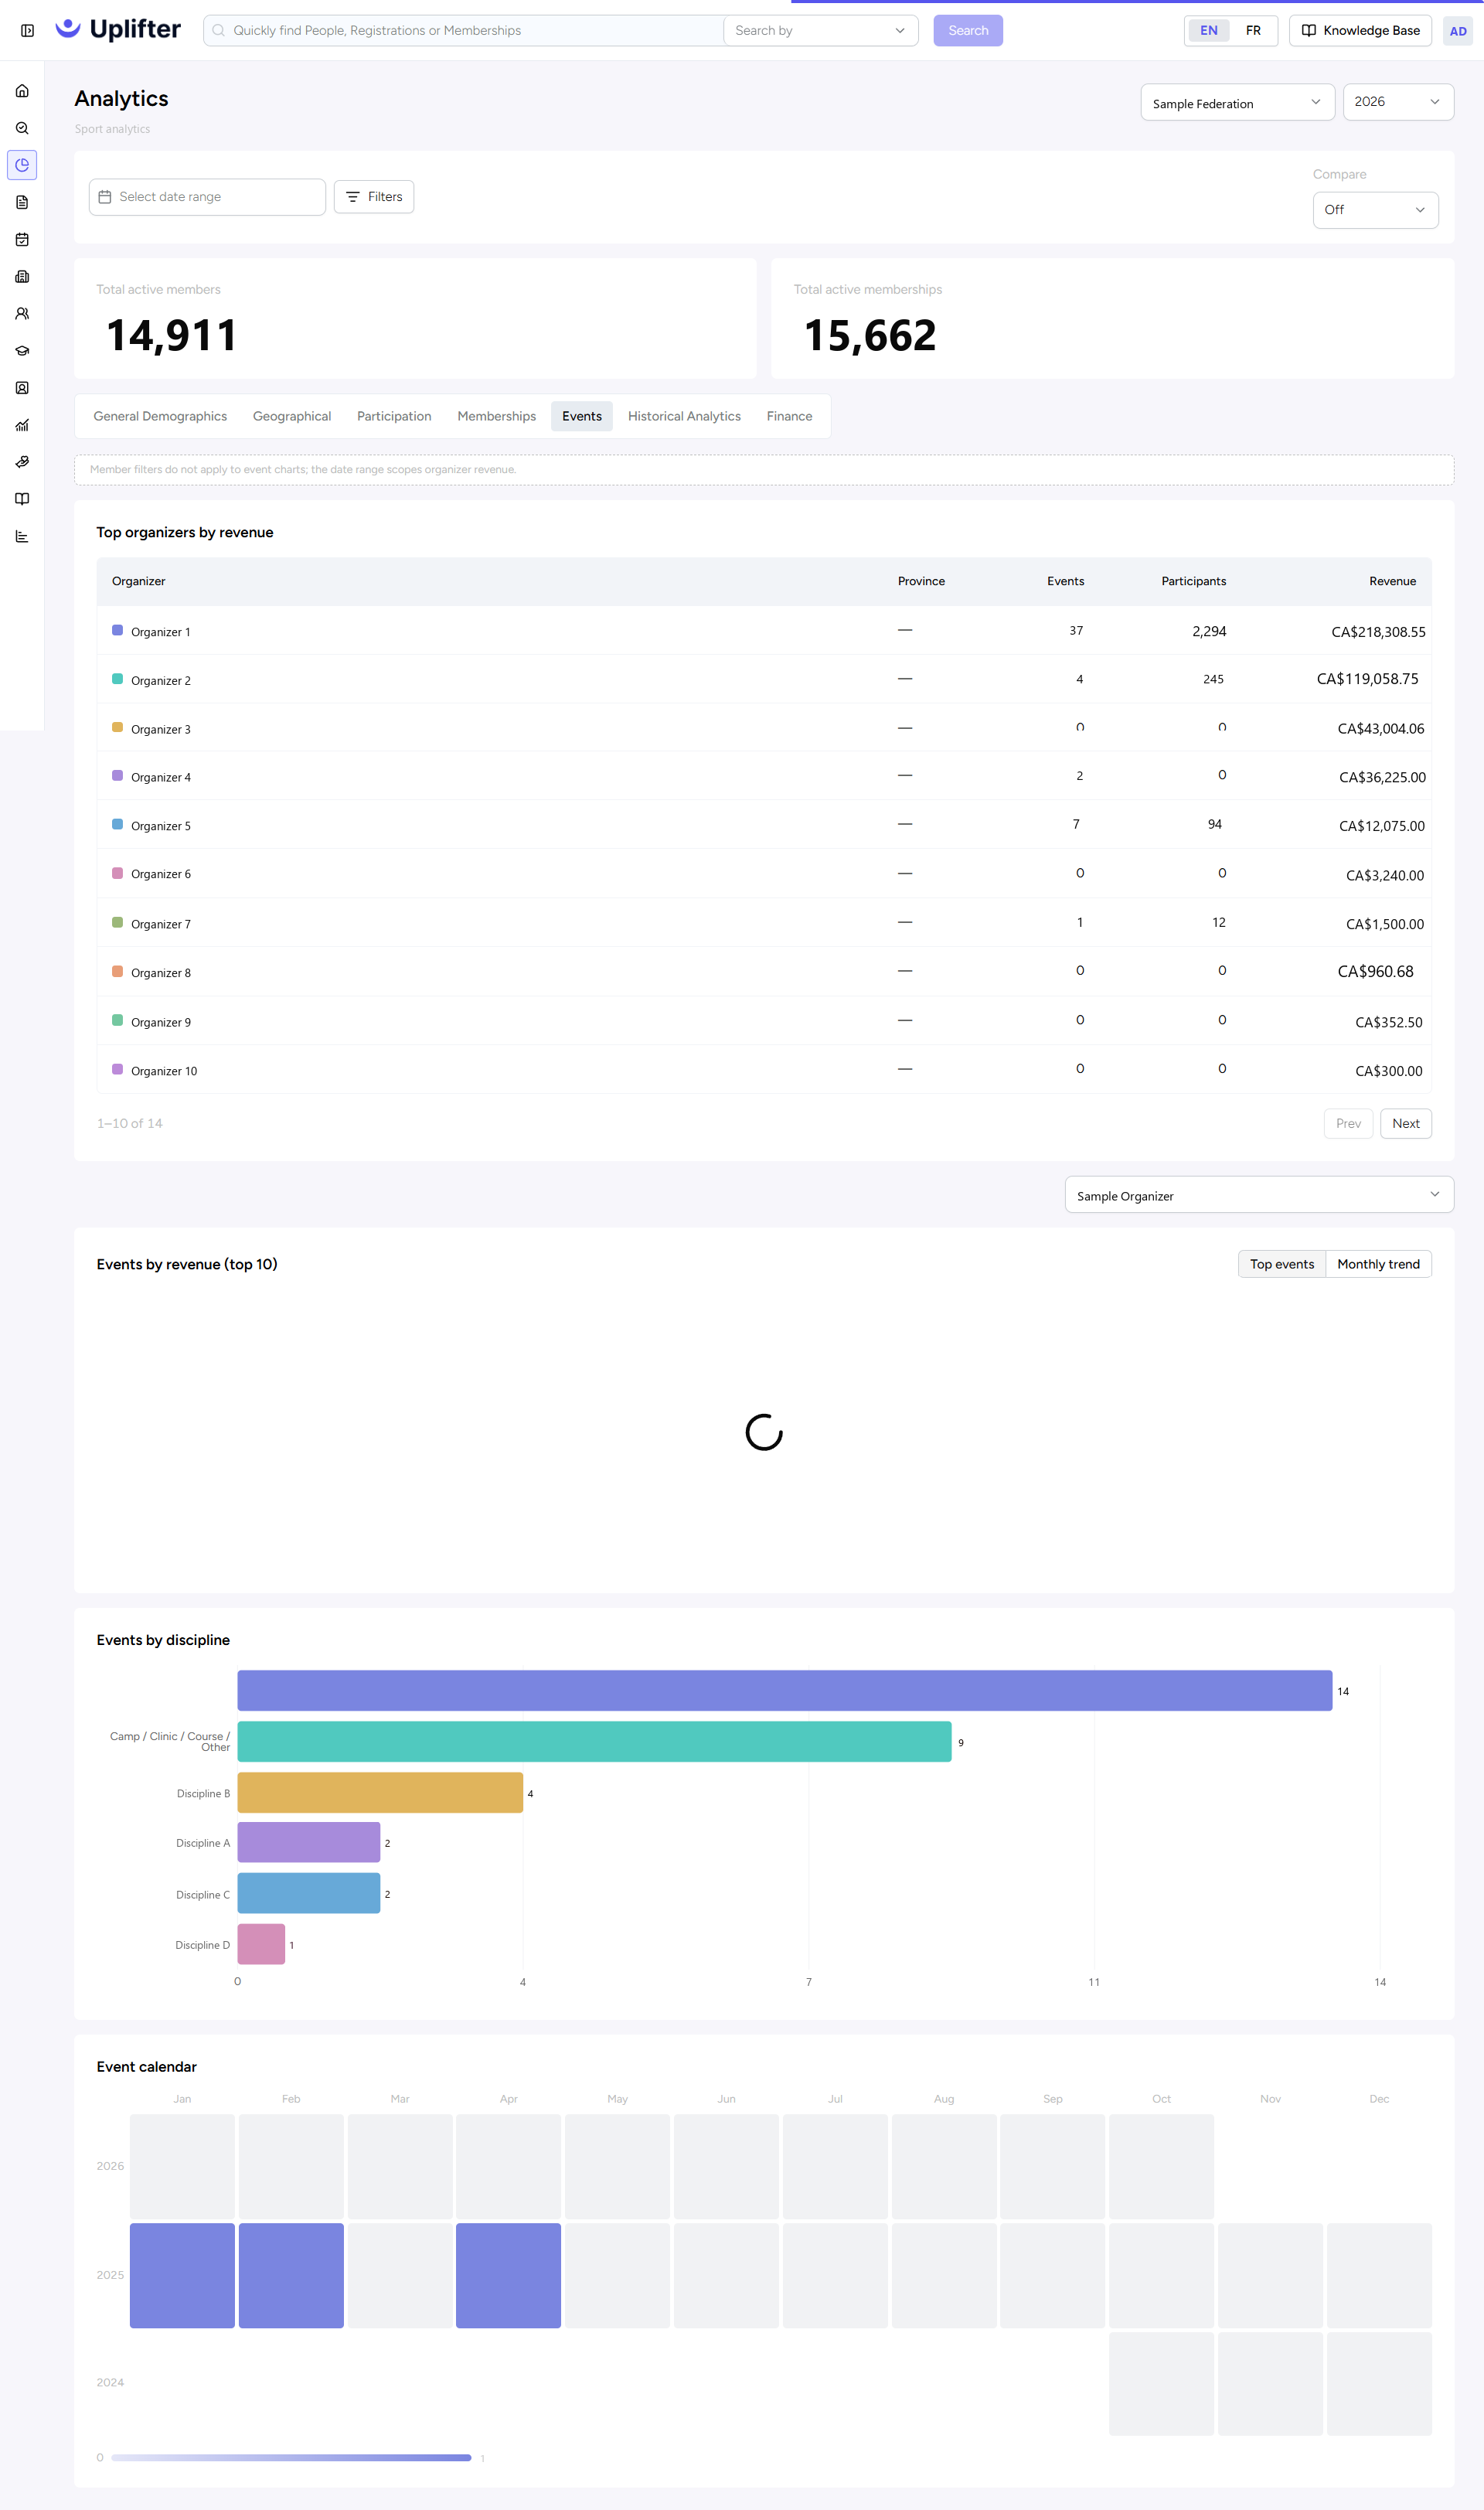This screenshot has height=2510, width=1484.
Task: Open the Sample Federation dropdown
Action: [x=1237, y=102]
